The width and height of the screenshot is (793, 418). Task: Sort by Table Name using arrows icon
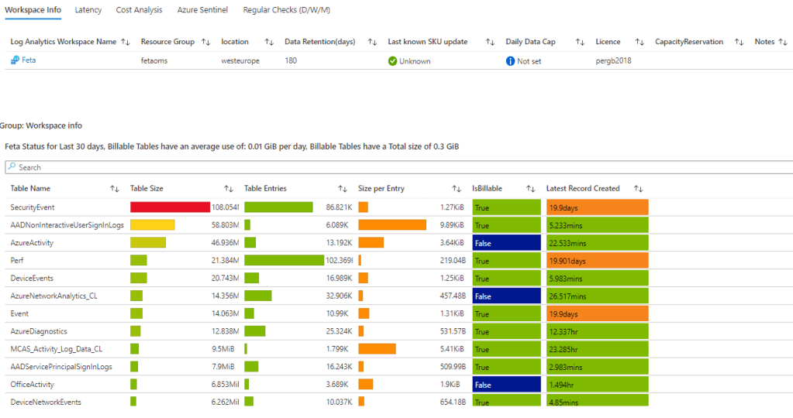click(x=115, y=189)
